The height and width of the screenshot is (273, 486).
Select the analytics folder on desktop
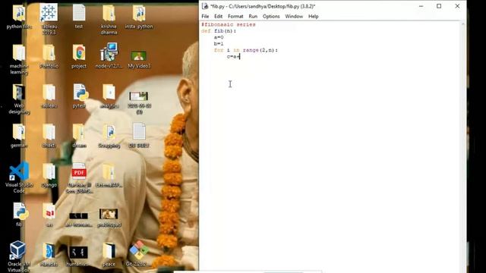[109, 96]
